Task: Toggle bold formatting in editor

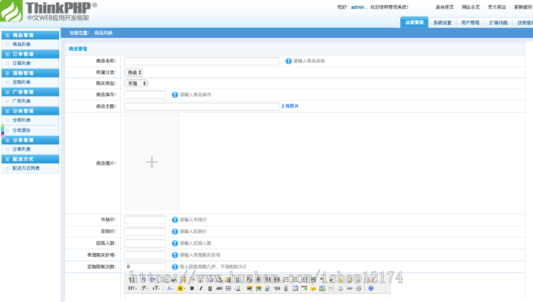Action: coord(192,288)
